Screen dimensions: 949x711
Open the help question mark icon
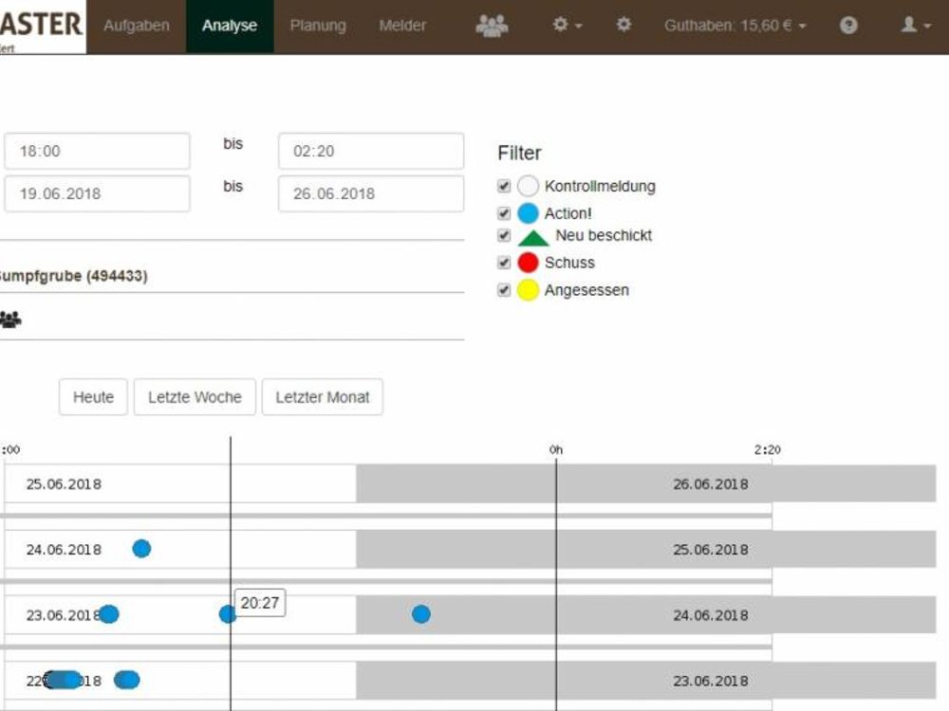(x=848, y=27)
